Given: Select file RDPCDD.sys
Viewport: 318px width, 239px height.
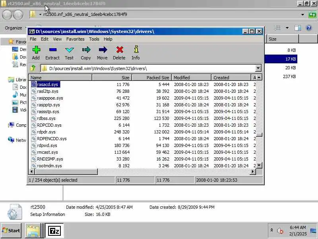Looking at the screenshot, I should [x=49, y=125].
